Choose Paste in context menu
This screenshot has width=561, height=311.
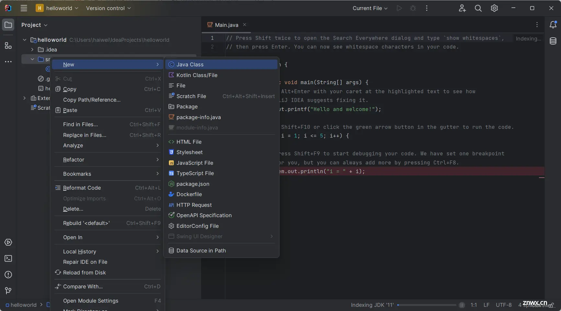pos(108,110)
